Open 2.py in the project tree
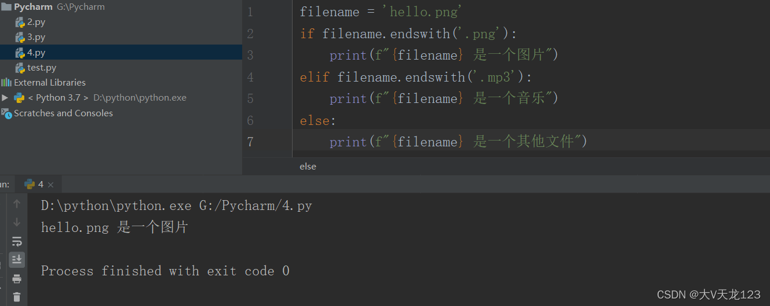The width and height of the screenshot is (770, 306). tap(36, 22)
